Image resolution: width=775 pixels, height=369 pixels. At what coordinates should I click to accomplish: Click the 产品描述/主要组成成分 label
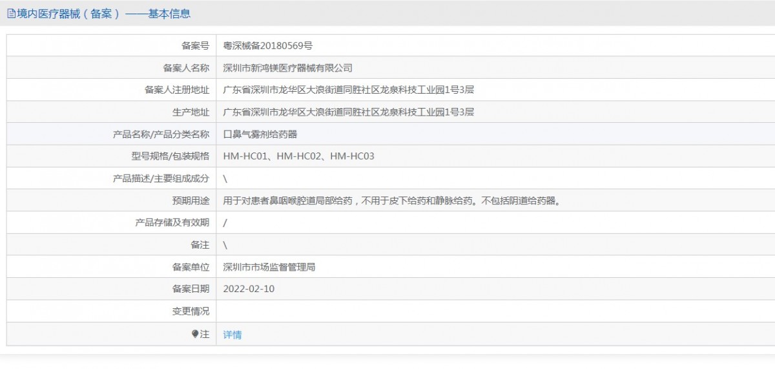pyautogui.click(x=161, y=178)
